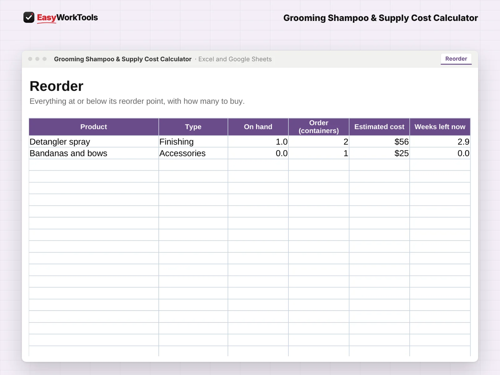Click the $56 estimated cost cell

click(x=379, y=142)
